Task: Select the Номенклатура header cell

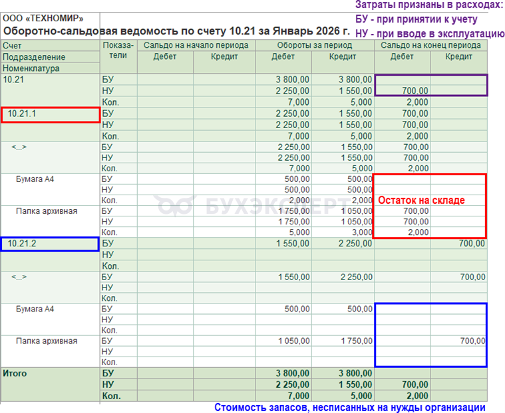Action: click(51, 68)
